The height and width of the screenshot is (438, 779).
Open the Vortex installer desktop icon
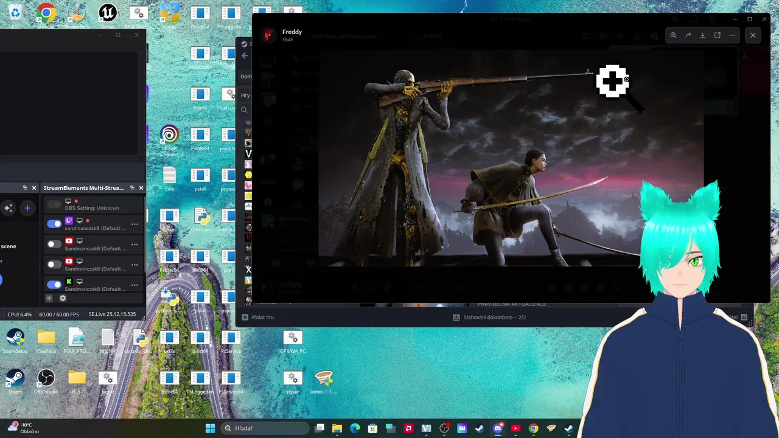pos(324,381)
